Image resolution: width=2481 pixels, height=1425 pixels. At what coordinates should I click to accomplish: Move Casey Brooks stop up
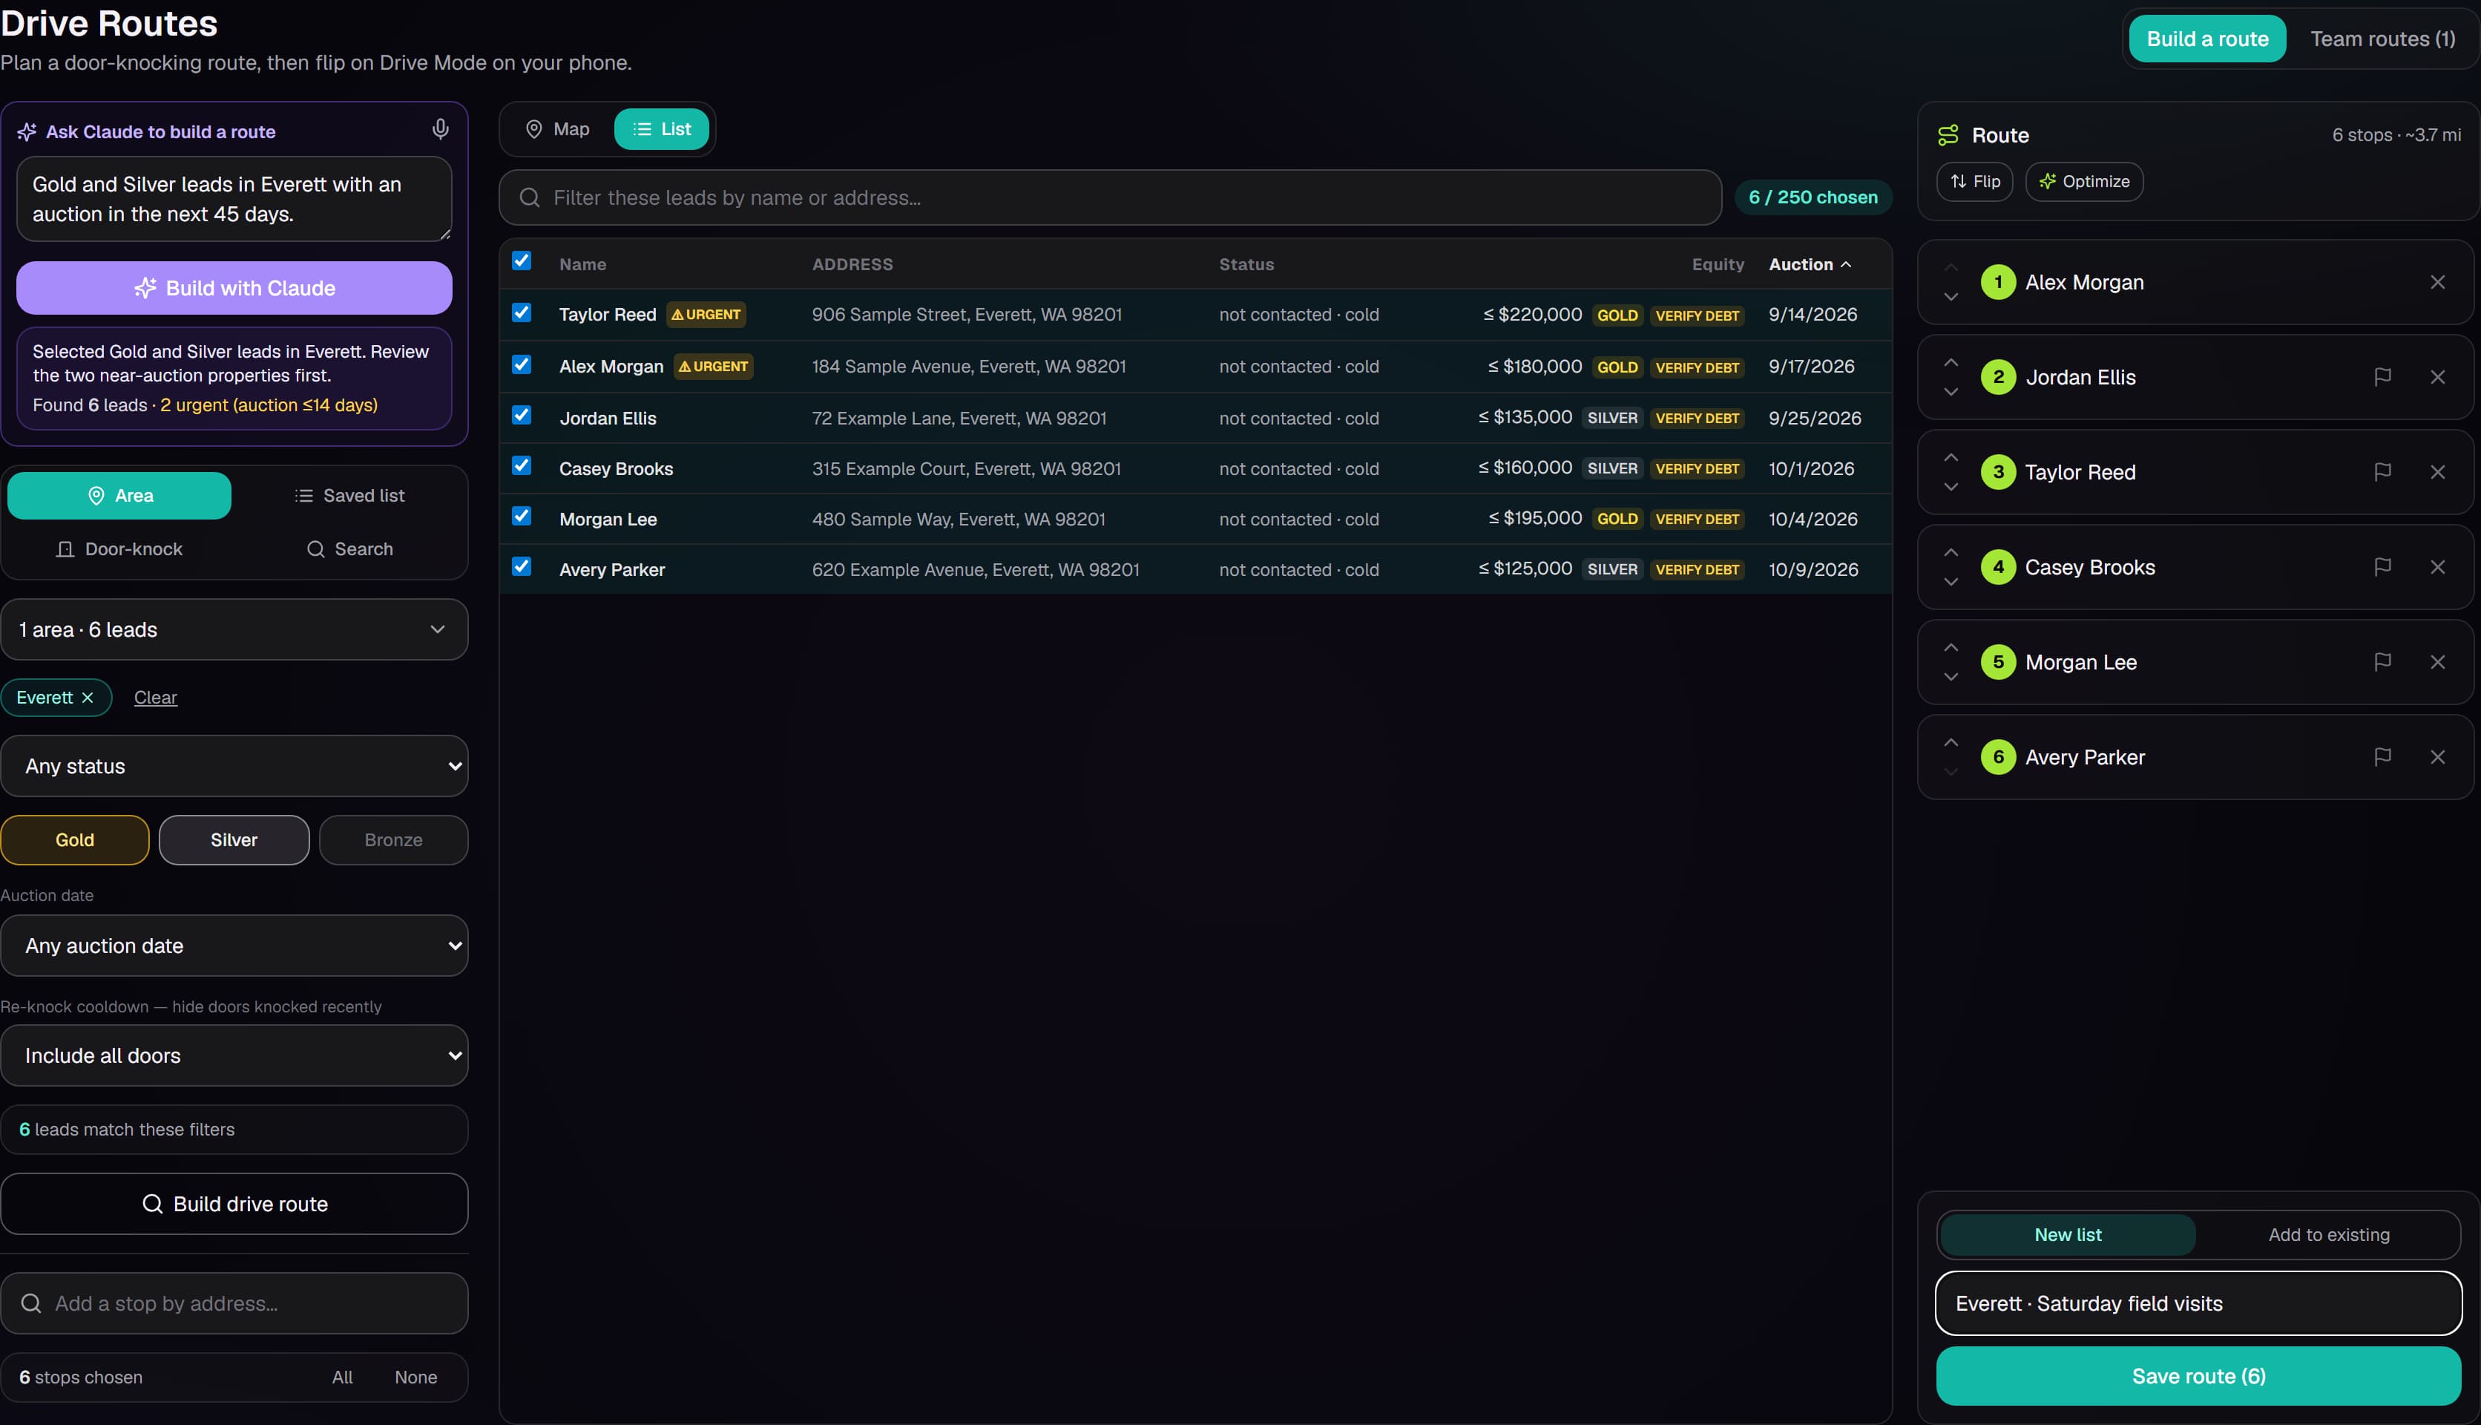click(x=1951, y=552)
